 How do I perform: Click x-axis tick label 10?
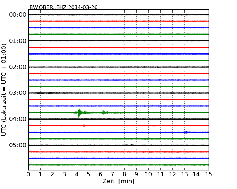pos(148,174)
